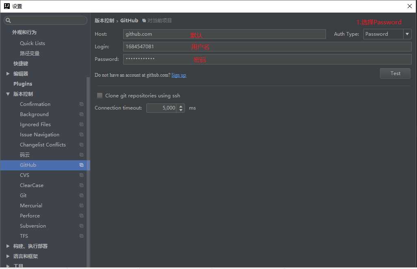Viewport: 417px width, 269px height.
Task: Select Perforce settings page
Action: [30, 215]
